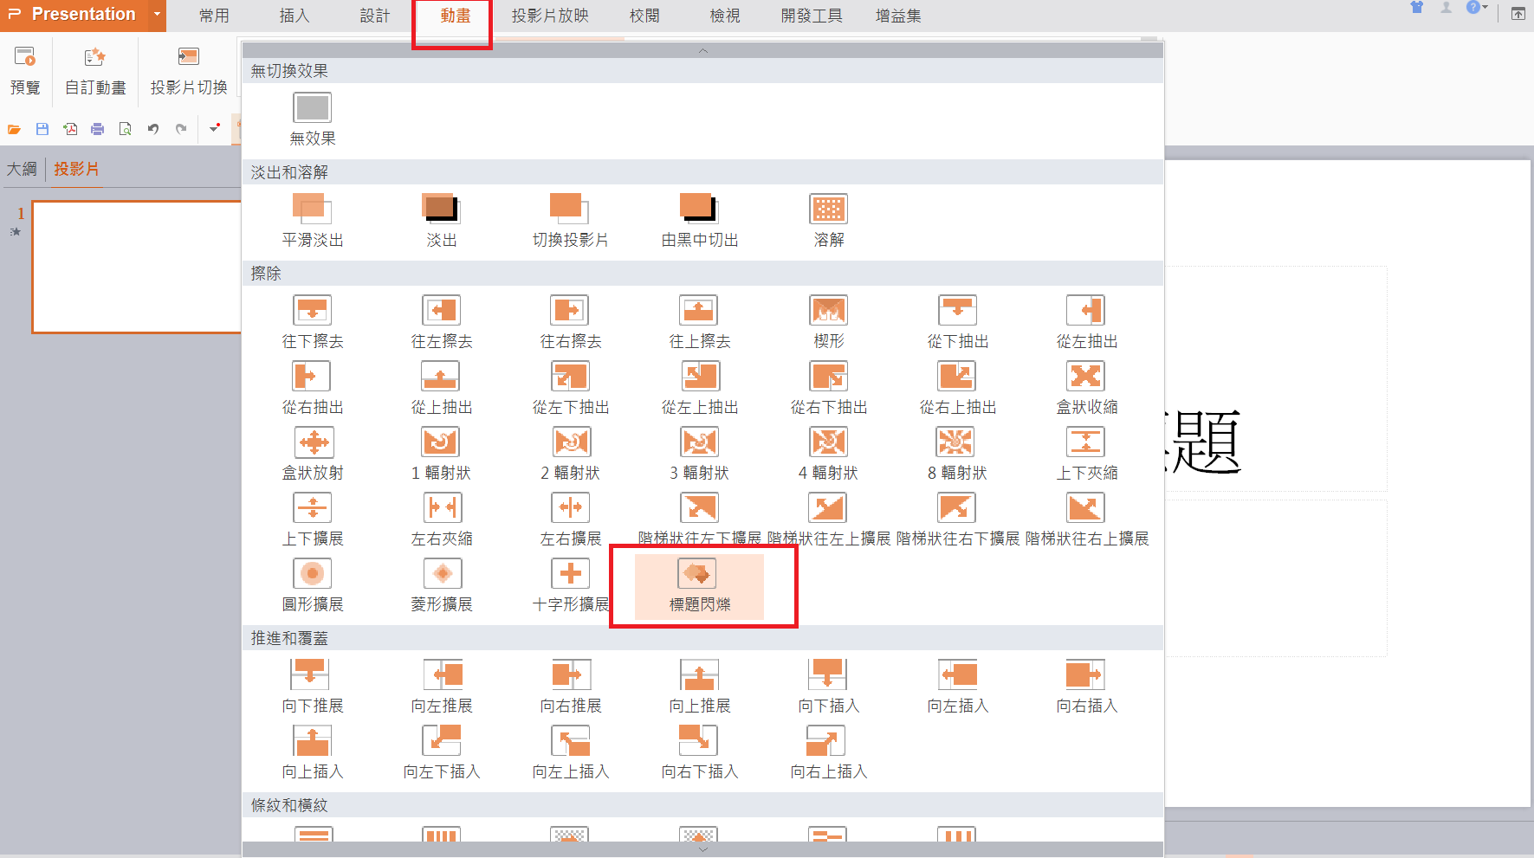Viewport: 1534px width, 858px height.
Task: Open the 動畫 Animation tab
Action: tap(455, 16)
